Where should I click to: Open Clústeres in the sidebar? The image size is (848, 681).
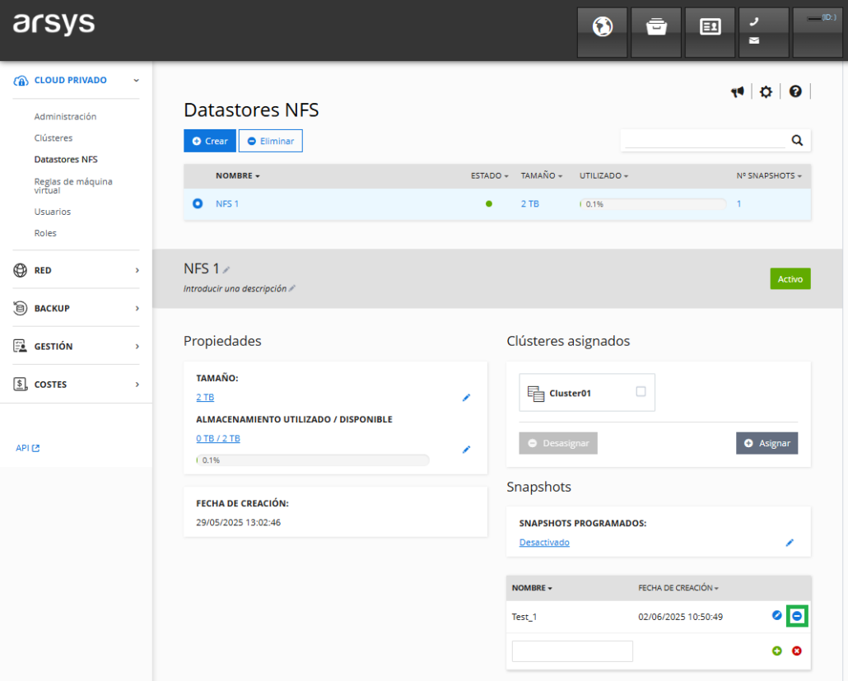[54, 138]
